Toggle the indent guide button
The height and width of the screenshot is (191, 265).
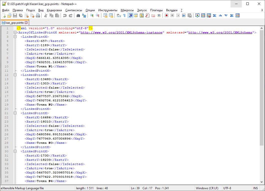coord(130,15)
